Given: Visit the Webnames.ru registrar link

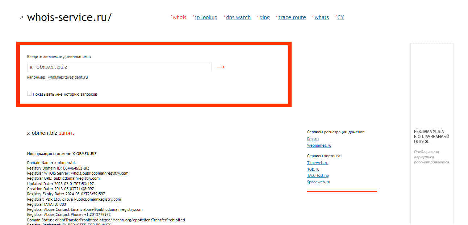Looking at the screenshot, I should click(319, 145).
